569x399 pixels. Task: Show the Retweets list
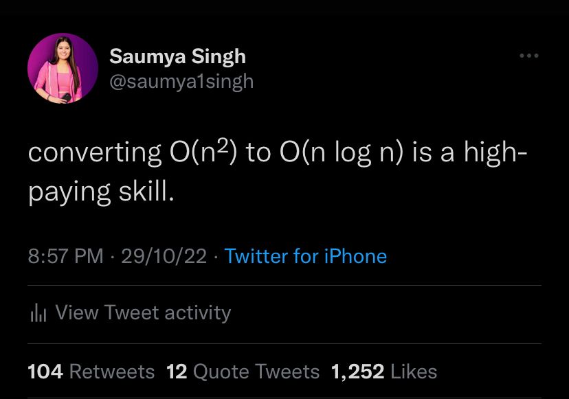112,372
